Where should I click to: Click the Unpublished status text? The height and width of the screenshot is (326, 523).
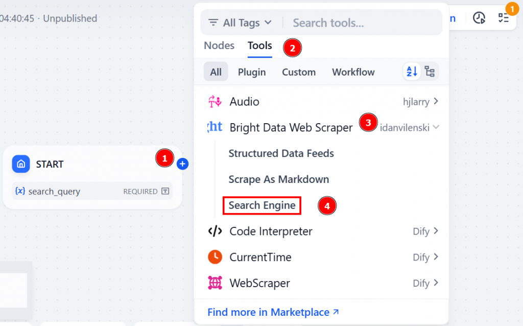pyautogui.click(x=70, y=18)
